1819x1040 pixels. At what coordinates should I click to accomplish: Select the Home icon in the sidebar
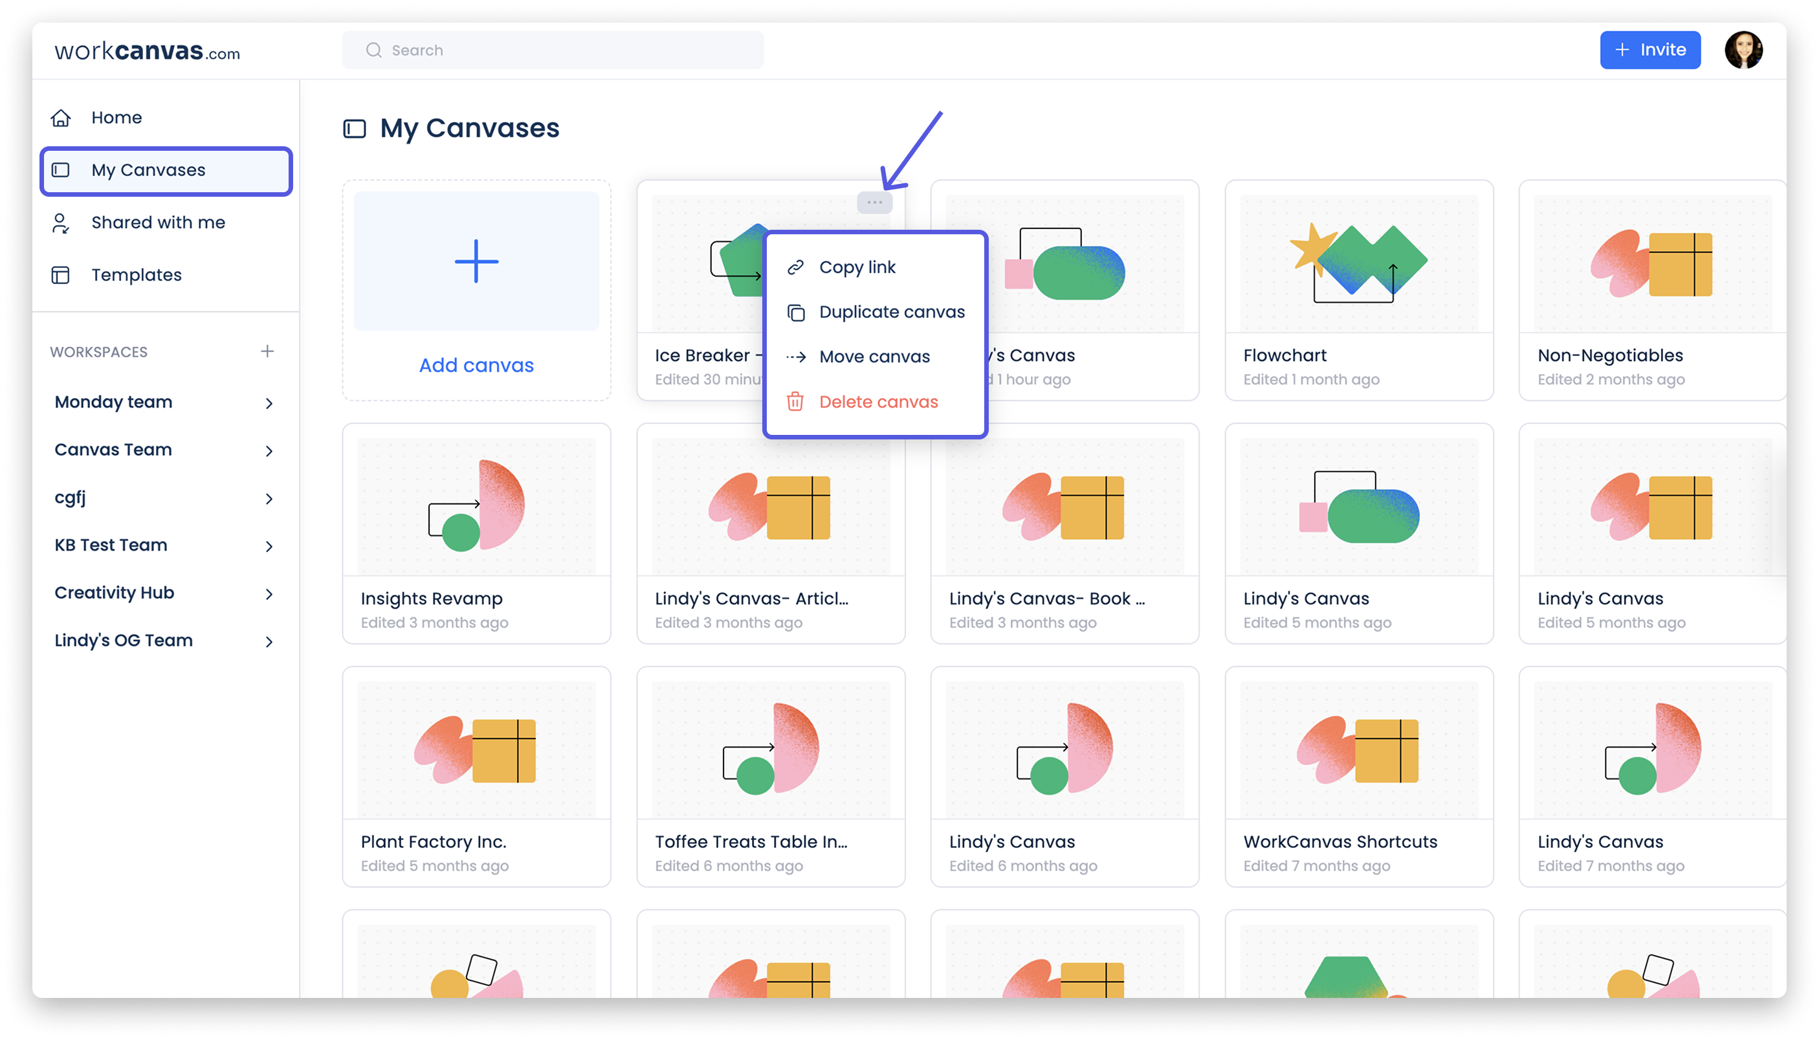tap(61, 117)
